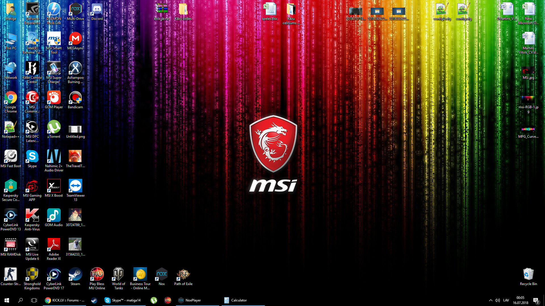Open Task View on taskbar
545x306 pixels.
[34, 300]
